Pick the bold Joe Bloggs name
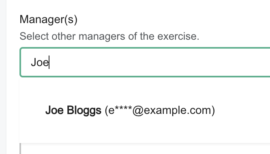This screenshot has height=154, width=270. coord(73,110)
